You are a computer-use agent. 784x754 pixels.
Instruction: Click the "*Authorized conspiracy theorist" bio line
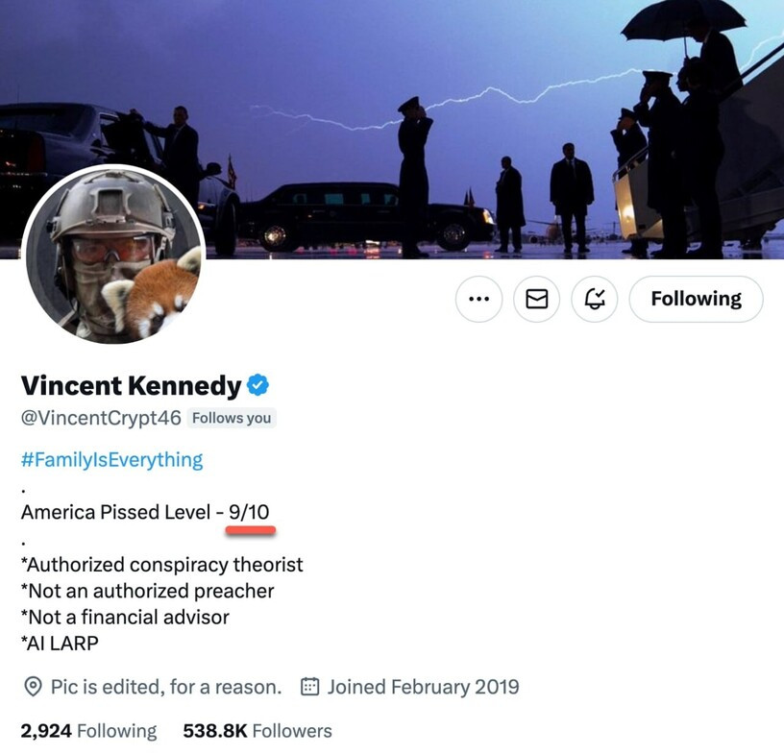point(161,565)
